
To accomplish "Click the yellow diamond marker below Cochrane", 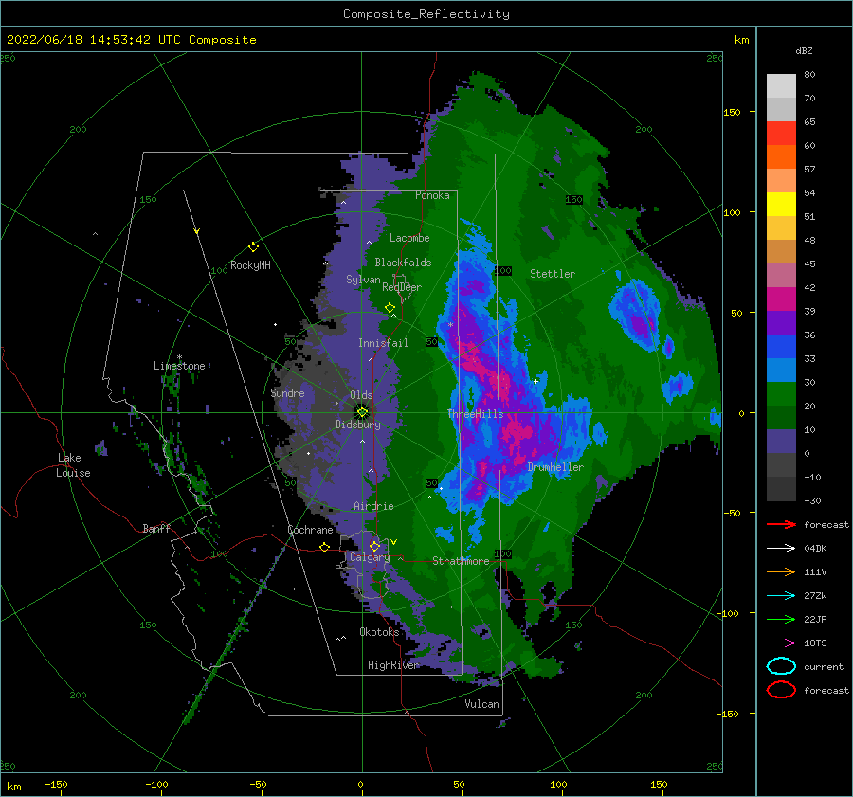I will (x=325, y=547).
